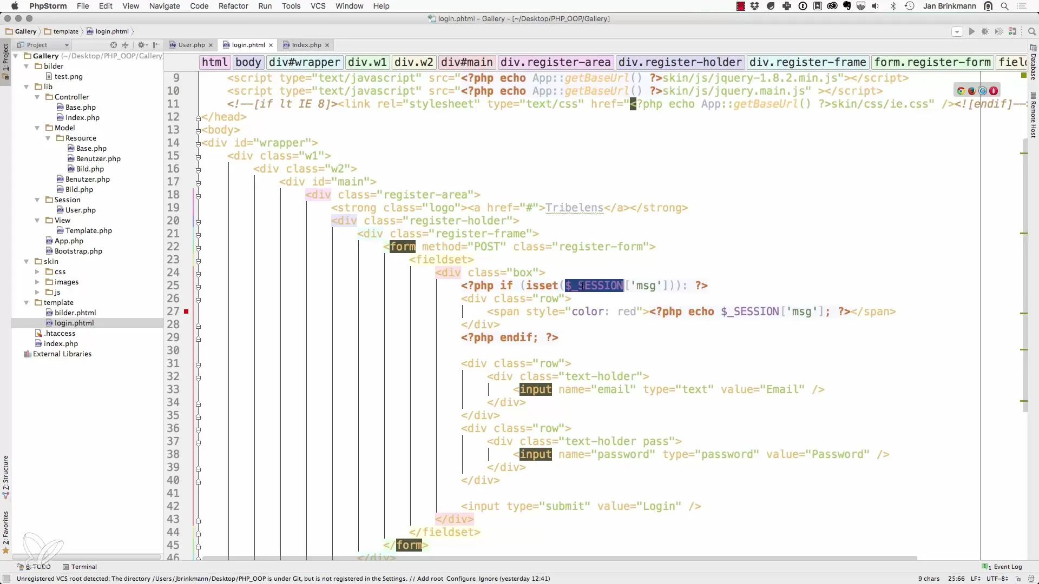Select the .htaccess file
Viewport: 1039px width, 584px height.
click(60, 333)
